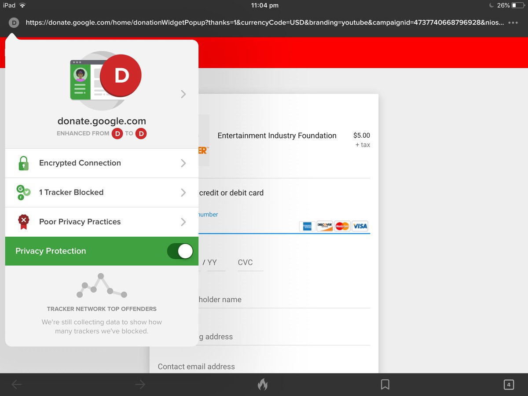Tap the 11:04 pm clock
The width and height of the screenshot is (528, 396).
[264, 6]
